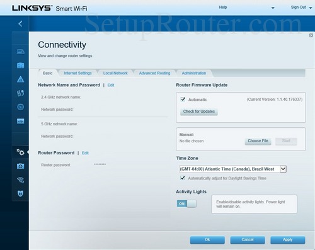
Task: Toggle Daylight Savings Time auto-adjust checkbox
Action: [x=183, y=178]
